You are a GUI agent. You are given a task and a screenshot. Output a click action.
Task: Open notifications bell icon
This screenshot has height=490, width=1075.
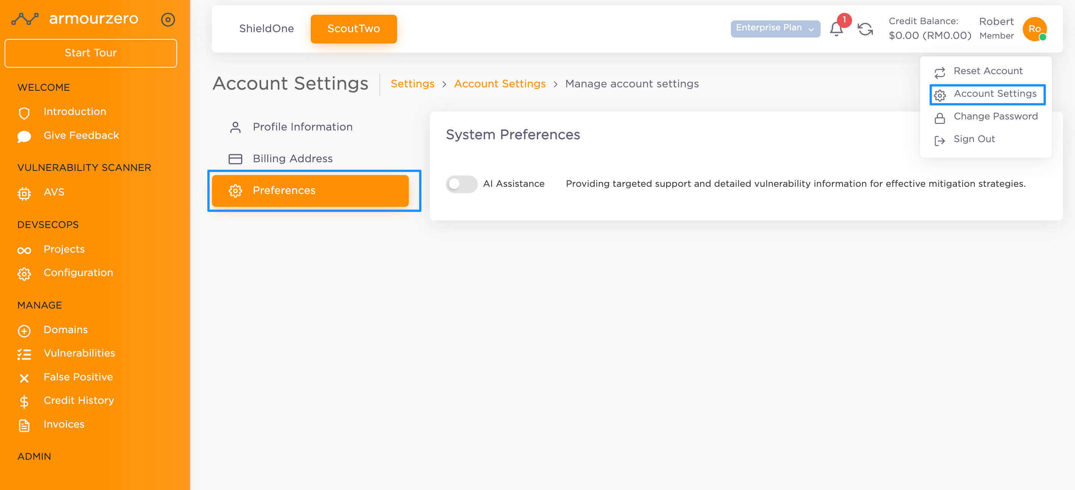[836, 29]
